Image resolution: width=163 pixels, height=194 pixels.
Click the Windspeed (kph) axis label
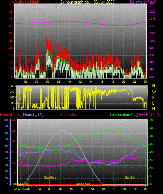[x=26, y=2]
